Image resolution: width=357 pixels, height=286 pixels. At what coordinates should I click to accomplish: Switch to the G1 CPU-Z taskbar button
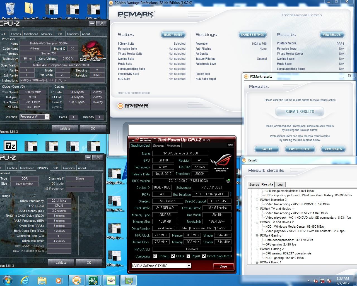(93, 280)
